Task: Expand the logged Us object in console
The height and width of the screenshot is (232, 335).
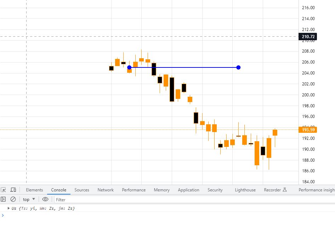Action: click(8, 208)
